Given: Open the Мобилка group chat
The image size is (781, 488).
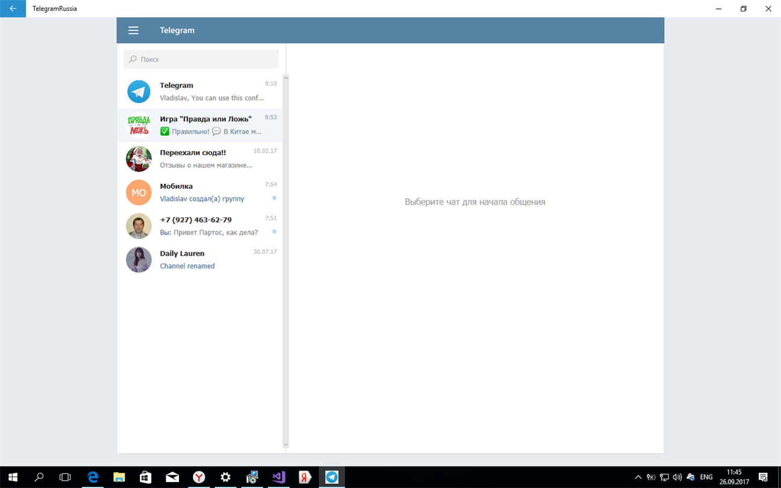Looking at the screenshot, I should click(x=199, y=193).
